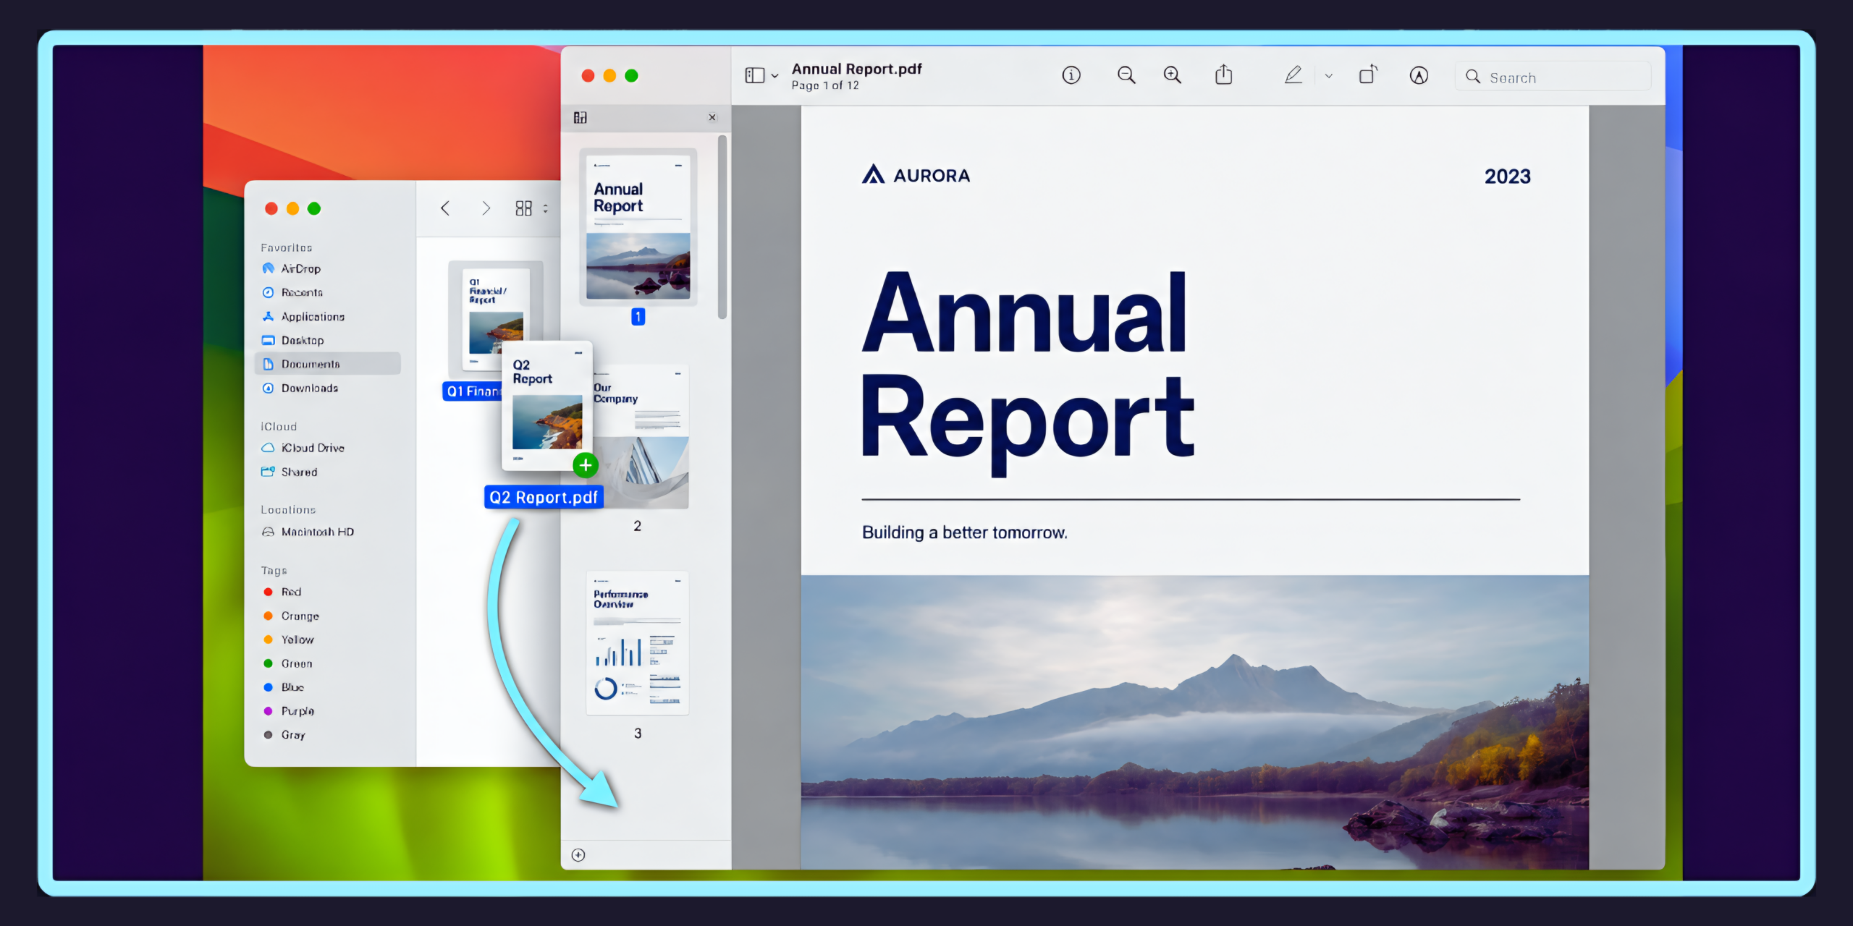Open the Preview inspector info icon
The height and width of the screenshot is (926, 1853).
(x=1071, y=75)
